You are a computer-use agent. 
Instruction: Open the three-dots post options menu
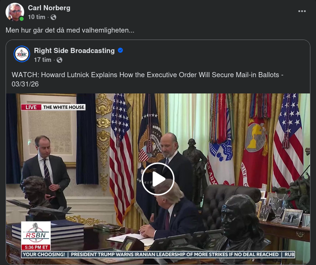(302, 11)
